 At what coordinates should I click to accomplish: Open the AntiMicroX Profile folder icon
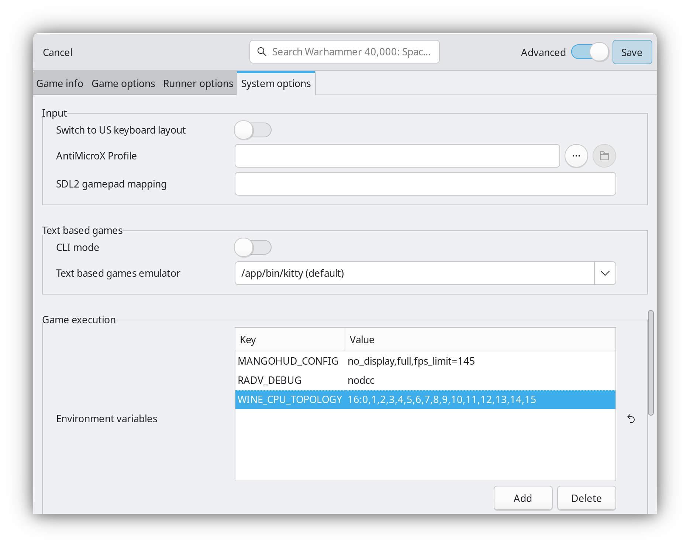point(604,156)
